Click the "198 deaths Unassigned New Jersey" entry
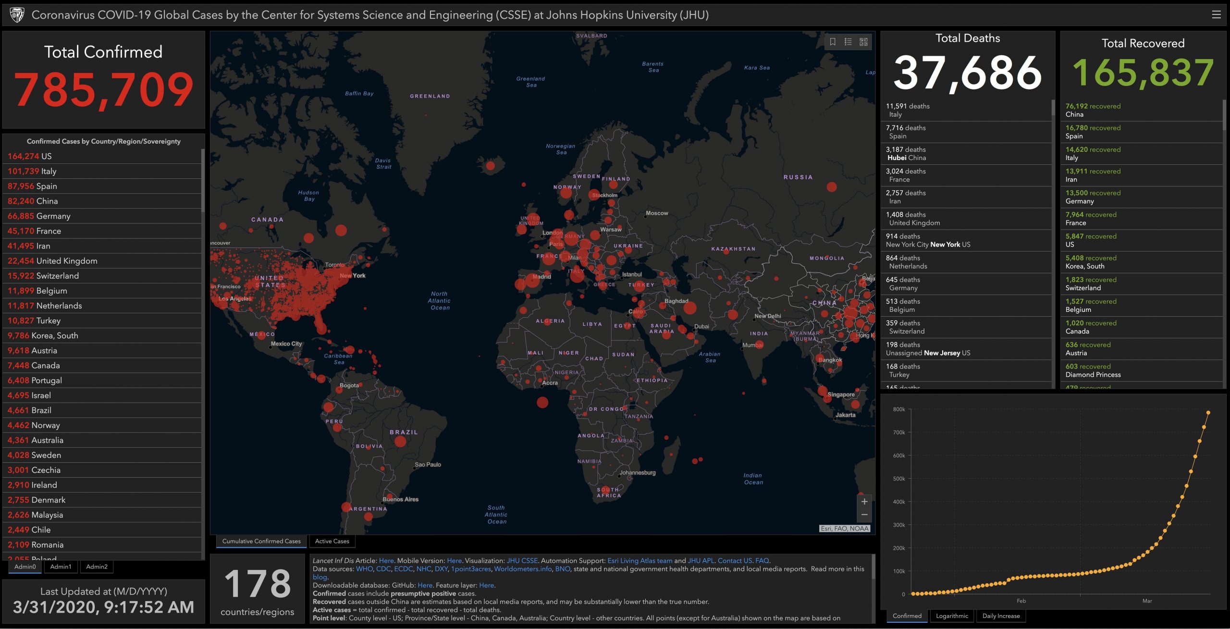The width and height of the screenshot is (1230, 629). coord(966,349)
